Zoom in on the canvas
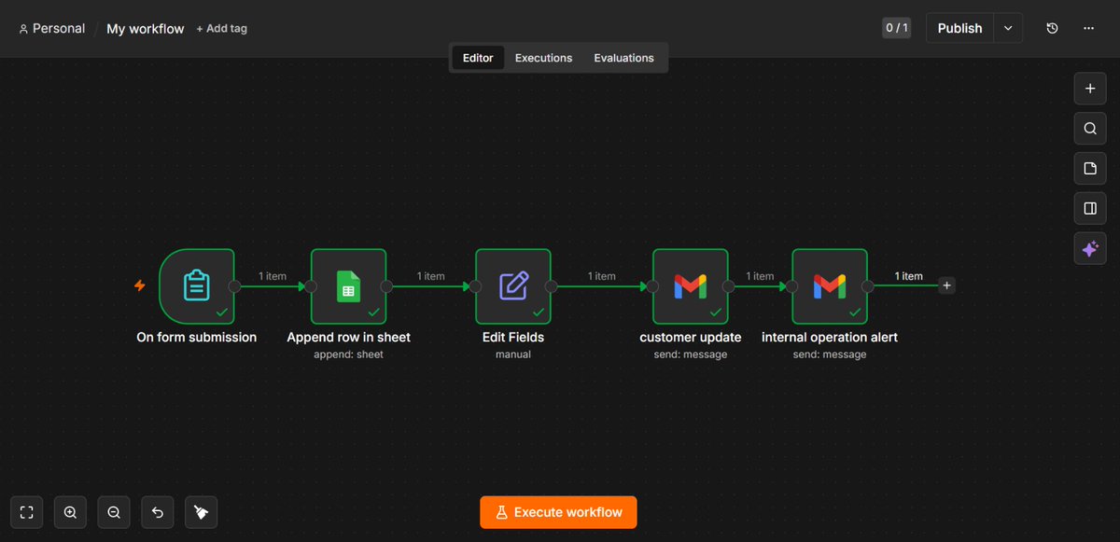Screen dimensions: 1120x542 (70, 512)
